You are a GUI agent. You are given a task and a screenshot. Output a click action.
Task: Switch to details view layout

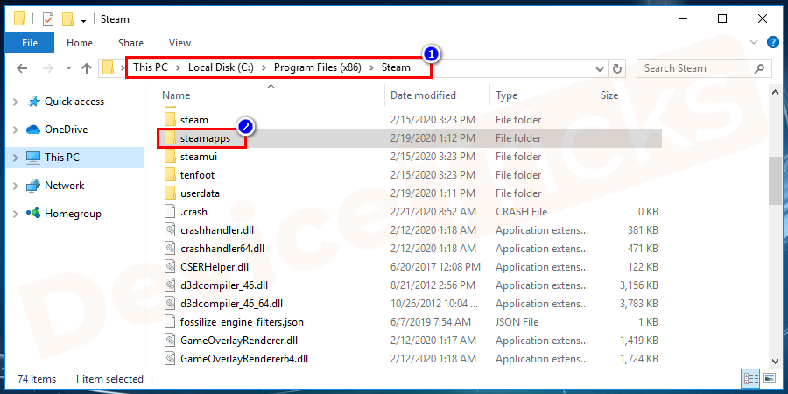(751, 378)
